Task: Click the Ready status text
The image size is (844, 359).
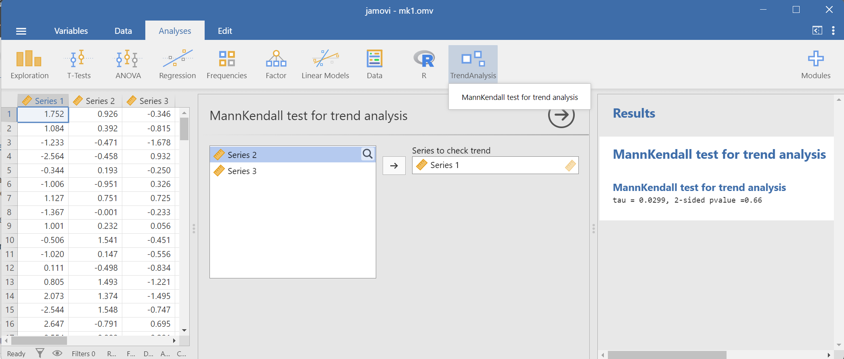Action: click(16, 353)
